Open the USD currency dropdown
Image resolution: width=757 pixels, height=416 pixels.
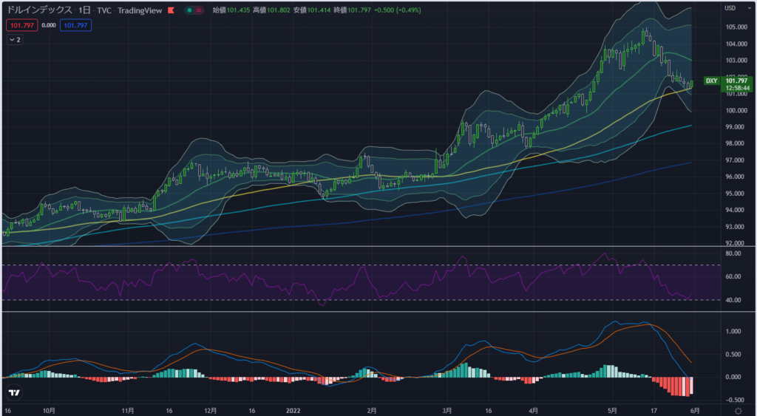[730, 8]
